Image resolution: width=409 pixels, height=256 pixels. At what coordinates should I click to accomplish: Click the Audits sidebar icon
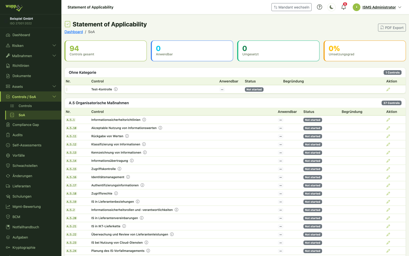click(8, 135)
